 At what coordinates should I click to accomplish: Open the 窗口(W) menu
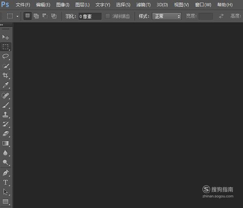[203, 5]
